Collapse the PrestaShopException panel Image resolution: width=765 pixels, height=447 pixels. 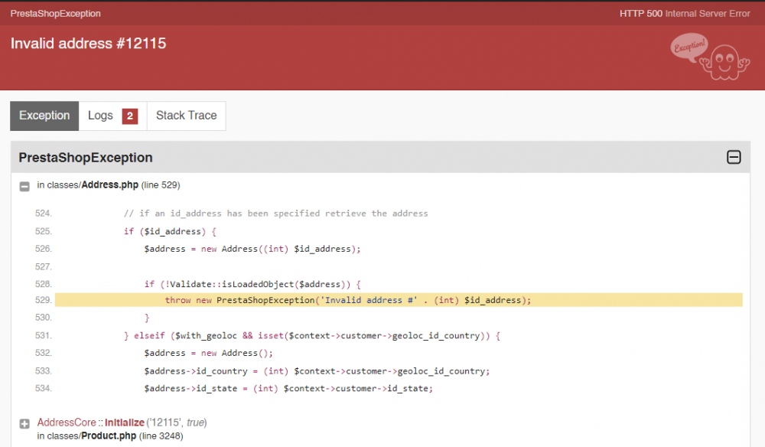tap(734, 157)
